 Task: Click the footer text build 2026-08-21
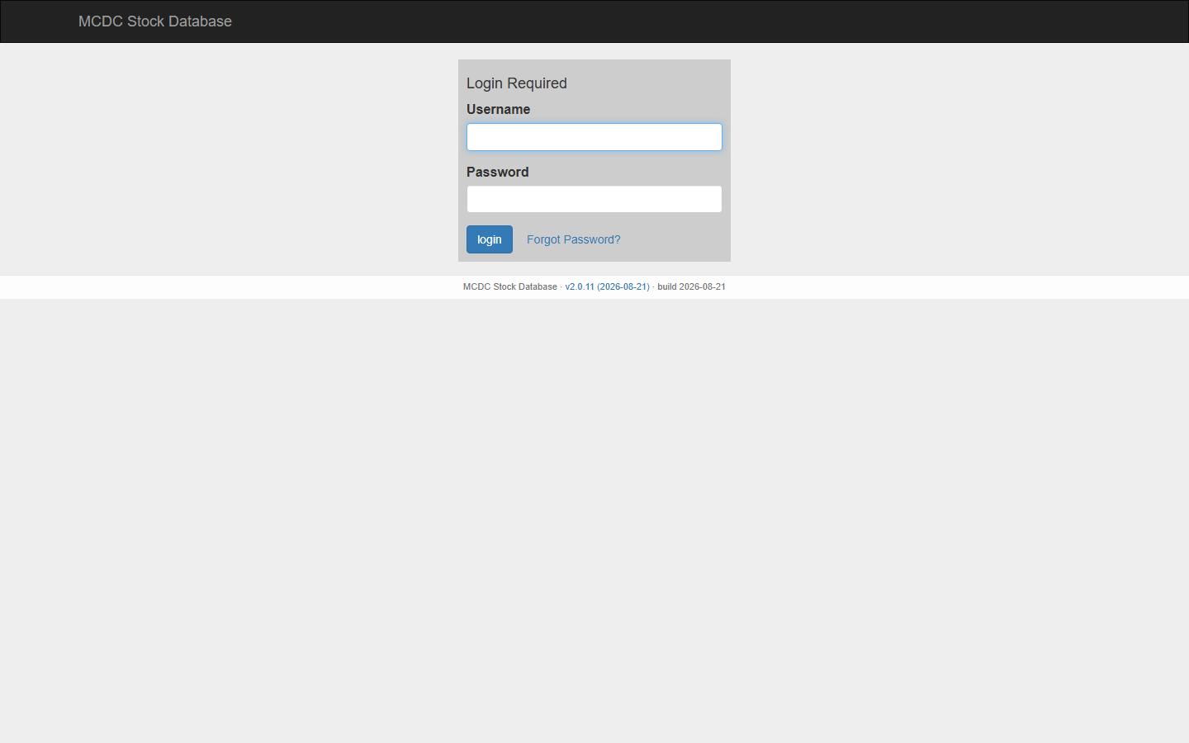692,286
